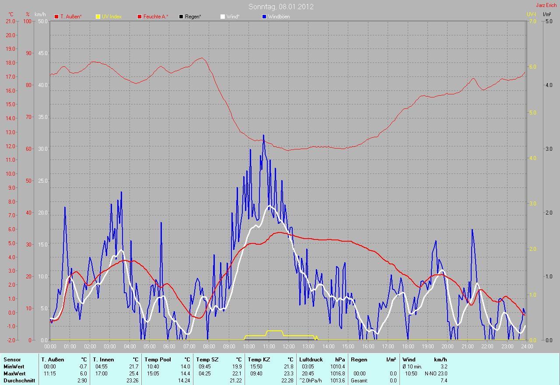Click the 00:00 label on time axis
Image resolution: width=560 pixels, height=385 pixels.
(50, 347)
